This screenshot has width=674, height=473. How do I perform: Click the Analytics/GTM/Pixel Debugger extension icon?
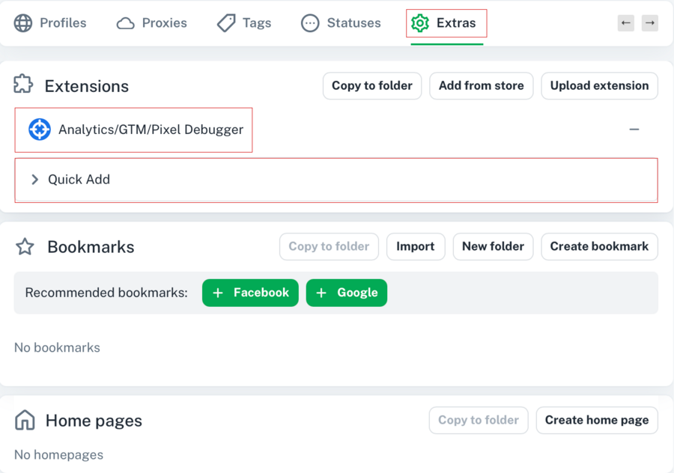click(39, 129)
